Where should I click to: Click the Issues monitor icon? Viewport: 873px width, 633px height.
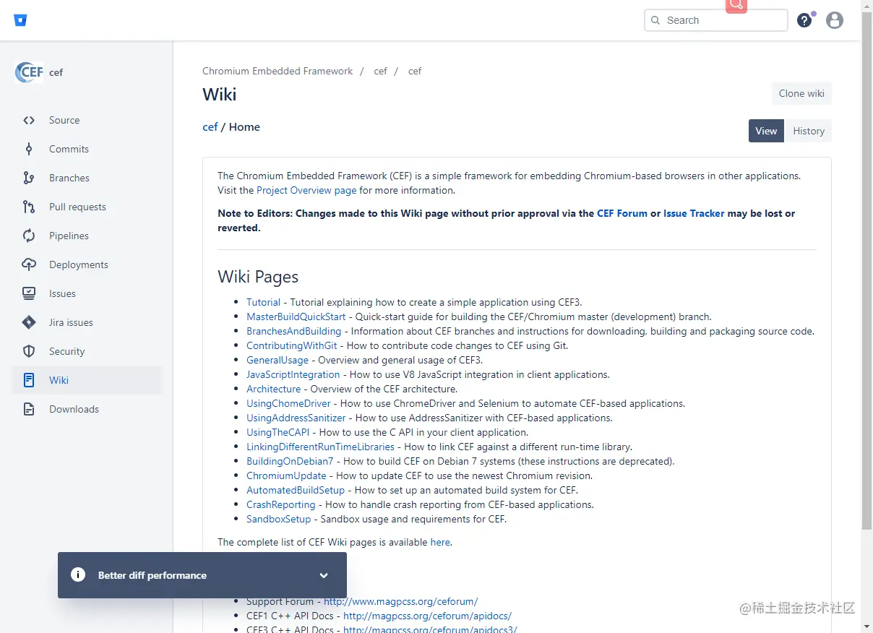point(29,294)
